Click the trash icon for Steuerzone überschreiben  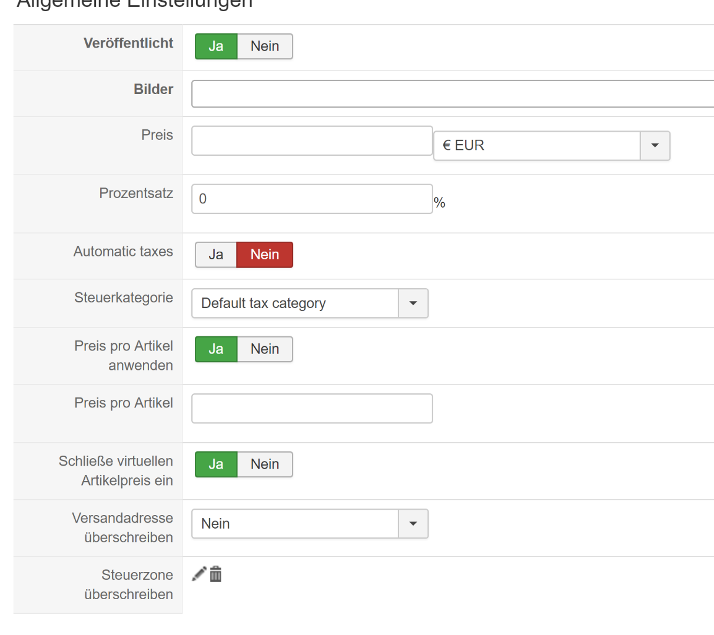pyautogui.click(x=216, y=574)
